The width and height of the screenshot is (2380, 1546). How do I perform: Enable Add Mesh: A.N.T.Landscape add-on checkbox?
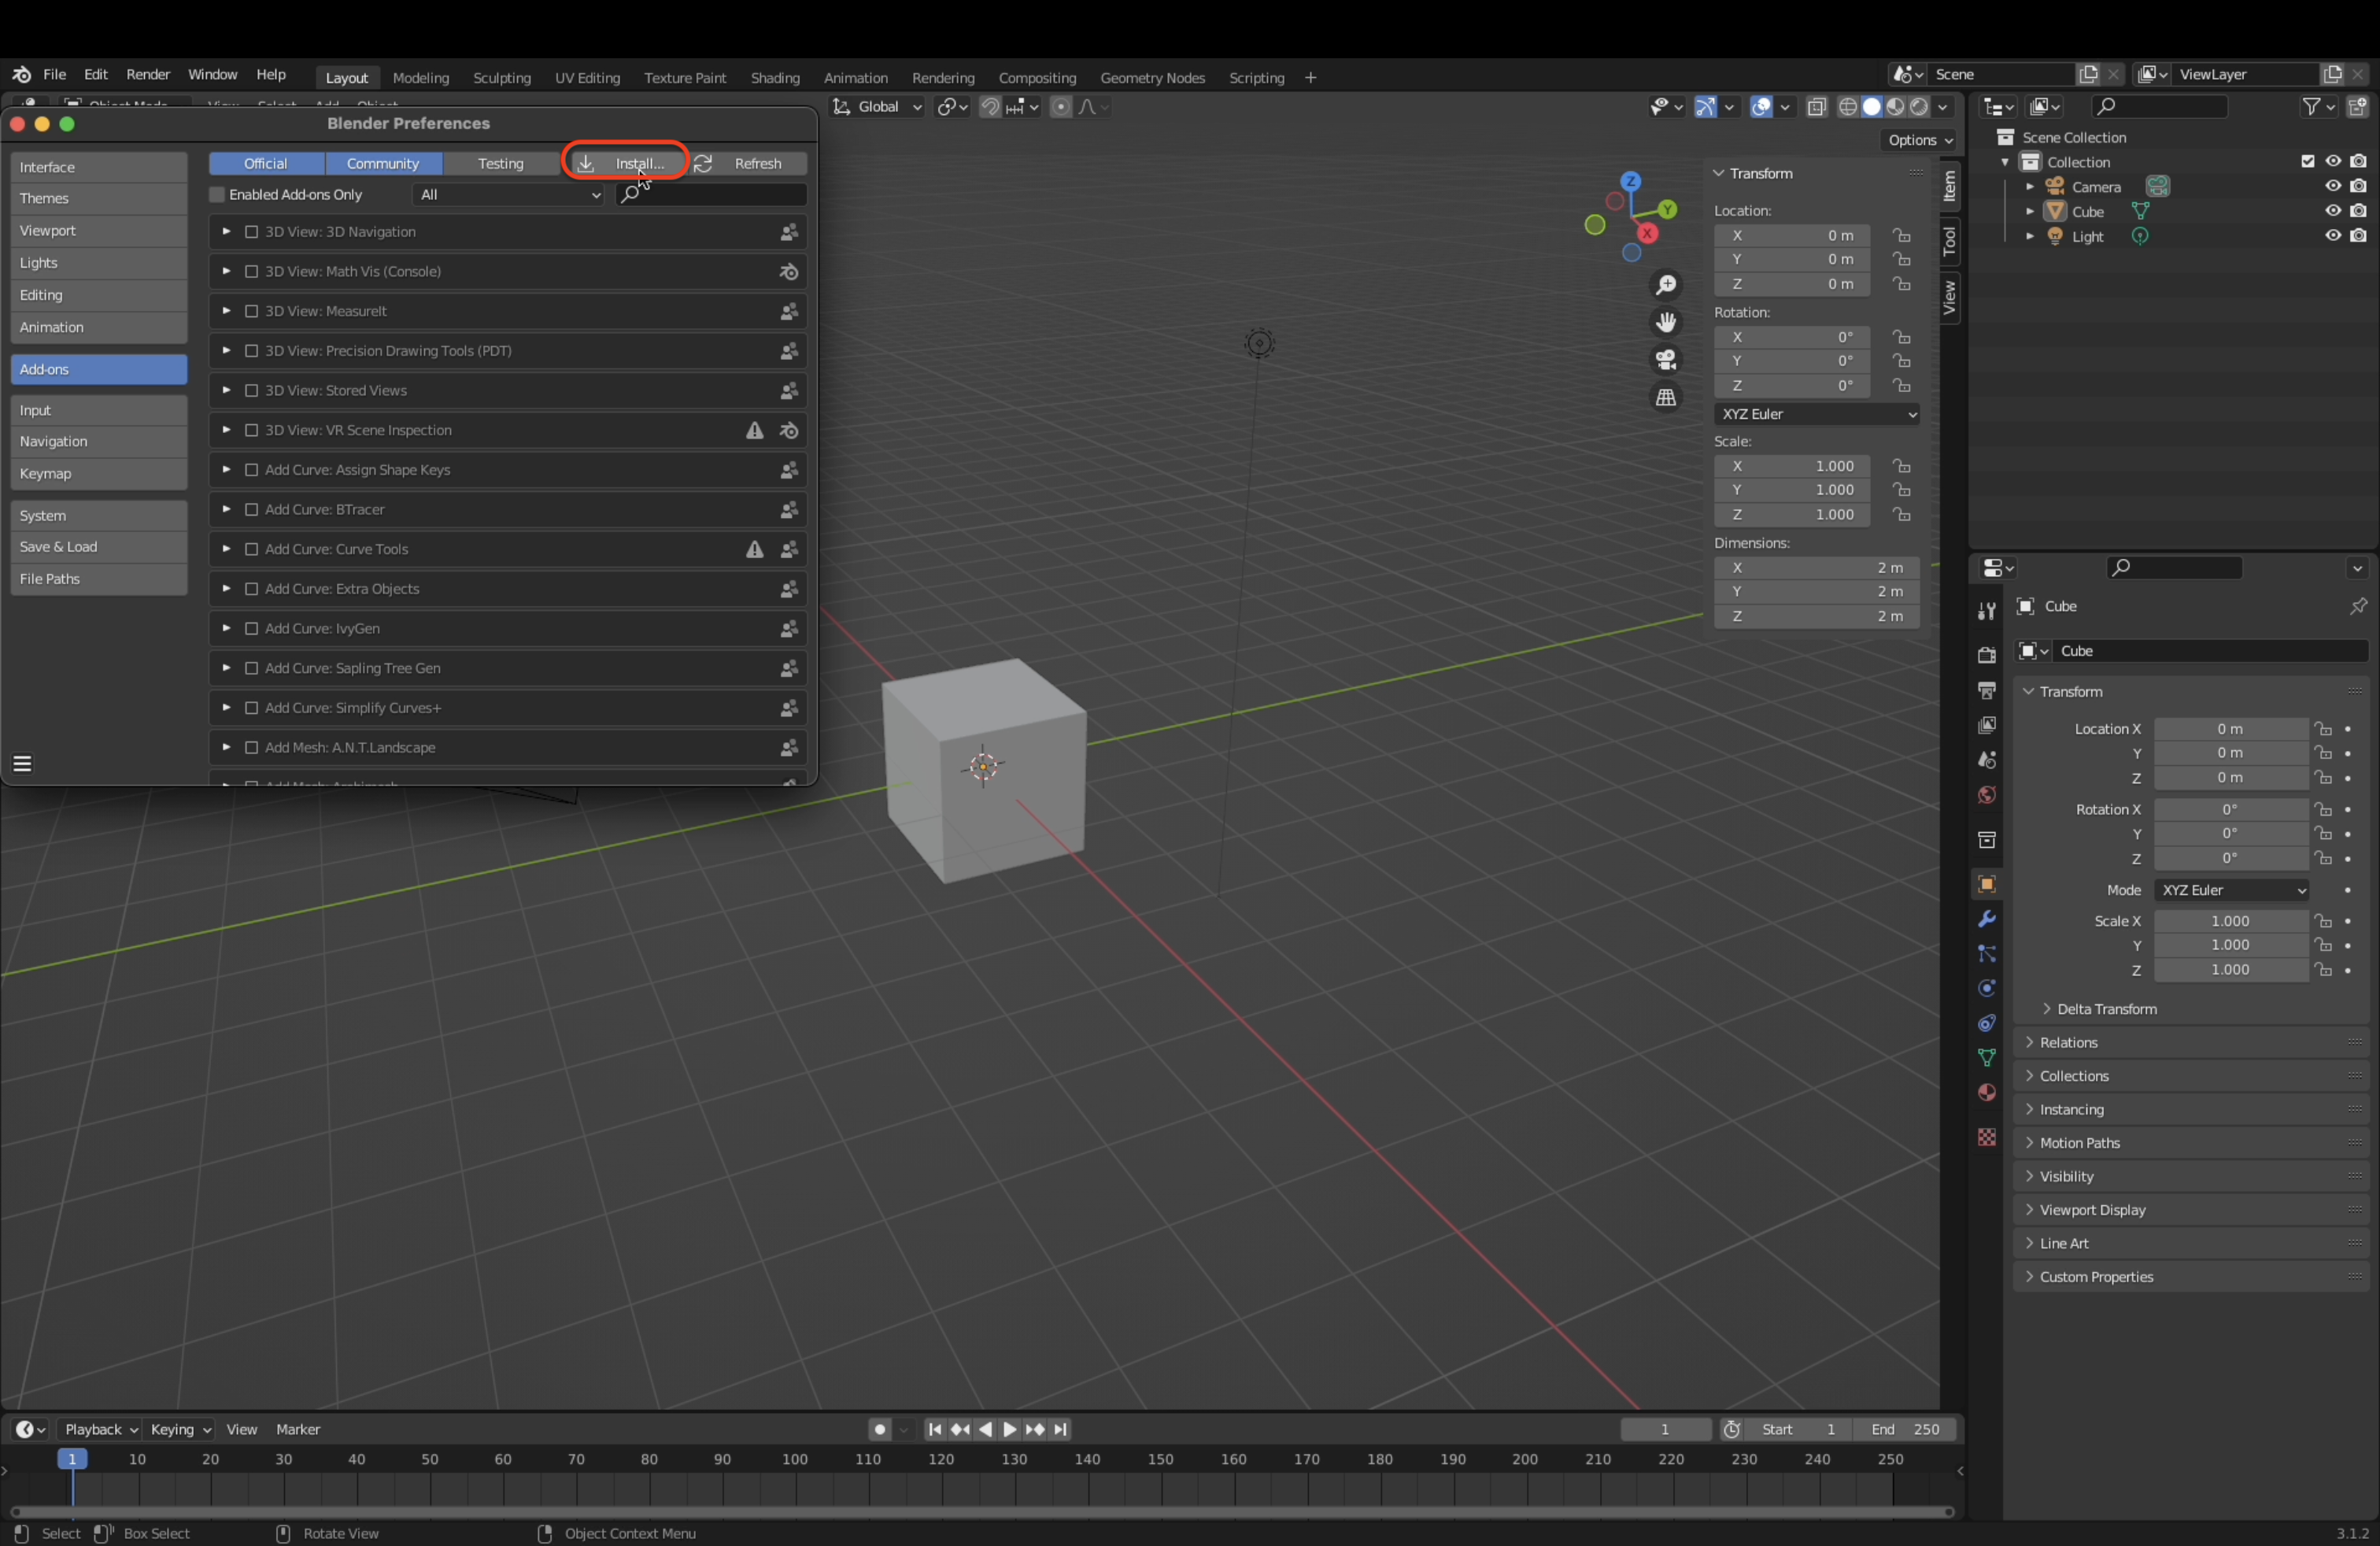pos(252,748)
